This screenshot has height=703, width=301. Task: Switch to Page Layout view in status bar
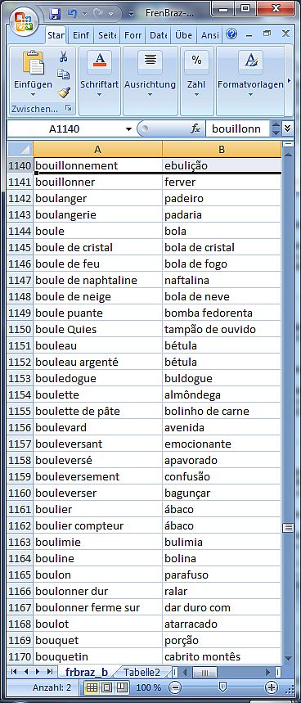(107, 687)
